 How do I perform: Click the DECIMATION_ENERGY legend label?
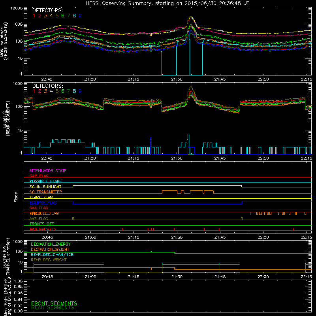[x=51, y=244]
